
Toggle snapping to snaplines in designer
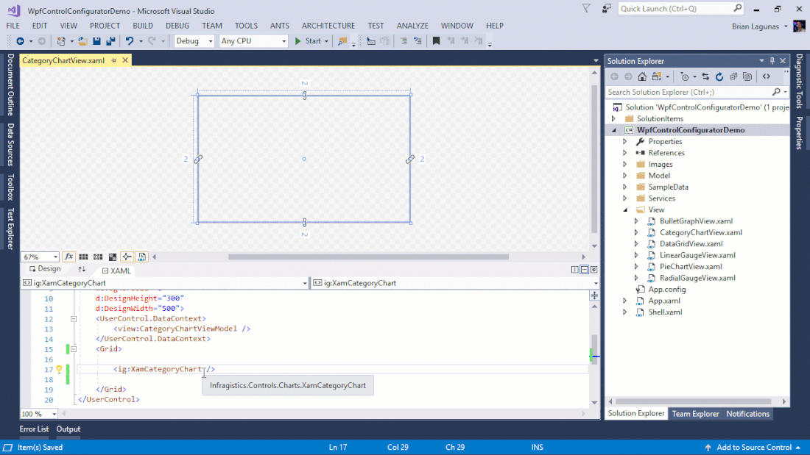click(127, 257)
